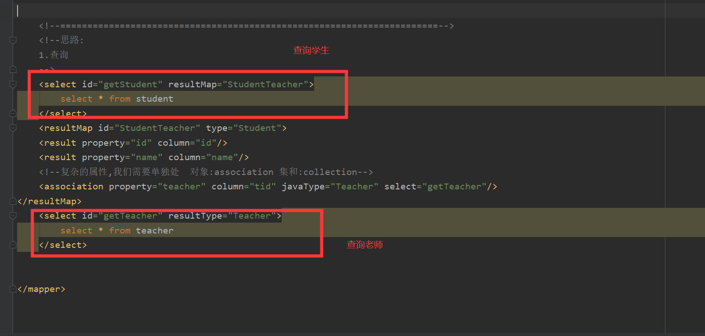705x336 pixels.
Task: Click the equals-sign separator comment line
Action: pyautogui.click(x=247, y=26)
